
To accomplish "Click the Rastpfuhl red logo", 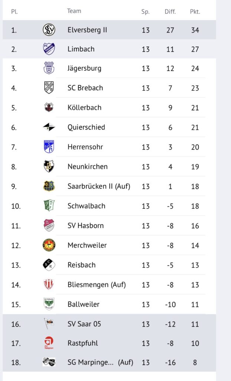I will 49,343.
